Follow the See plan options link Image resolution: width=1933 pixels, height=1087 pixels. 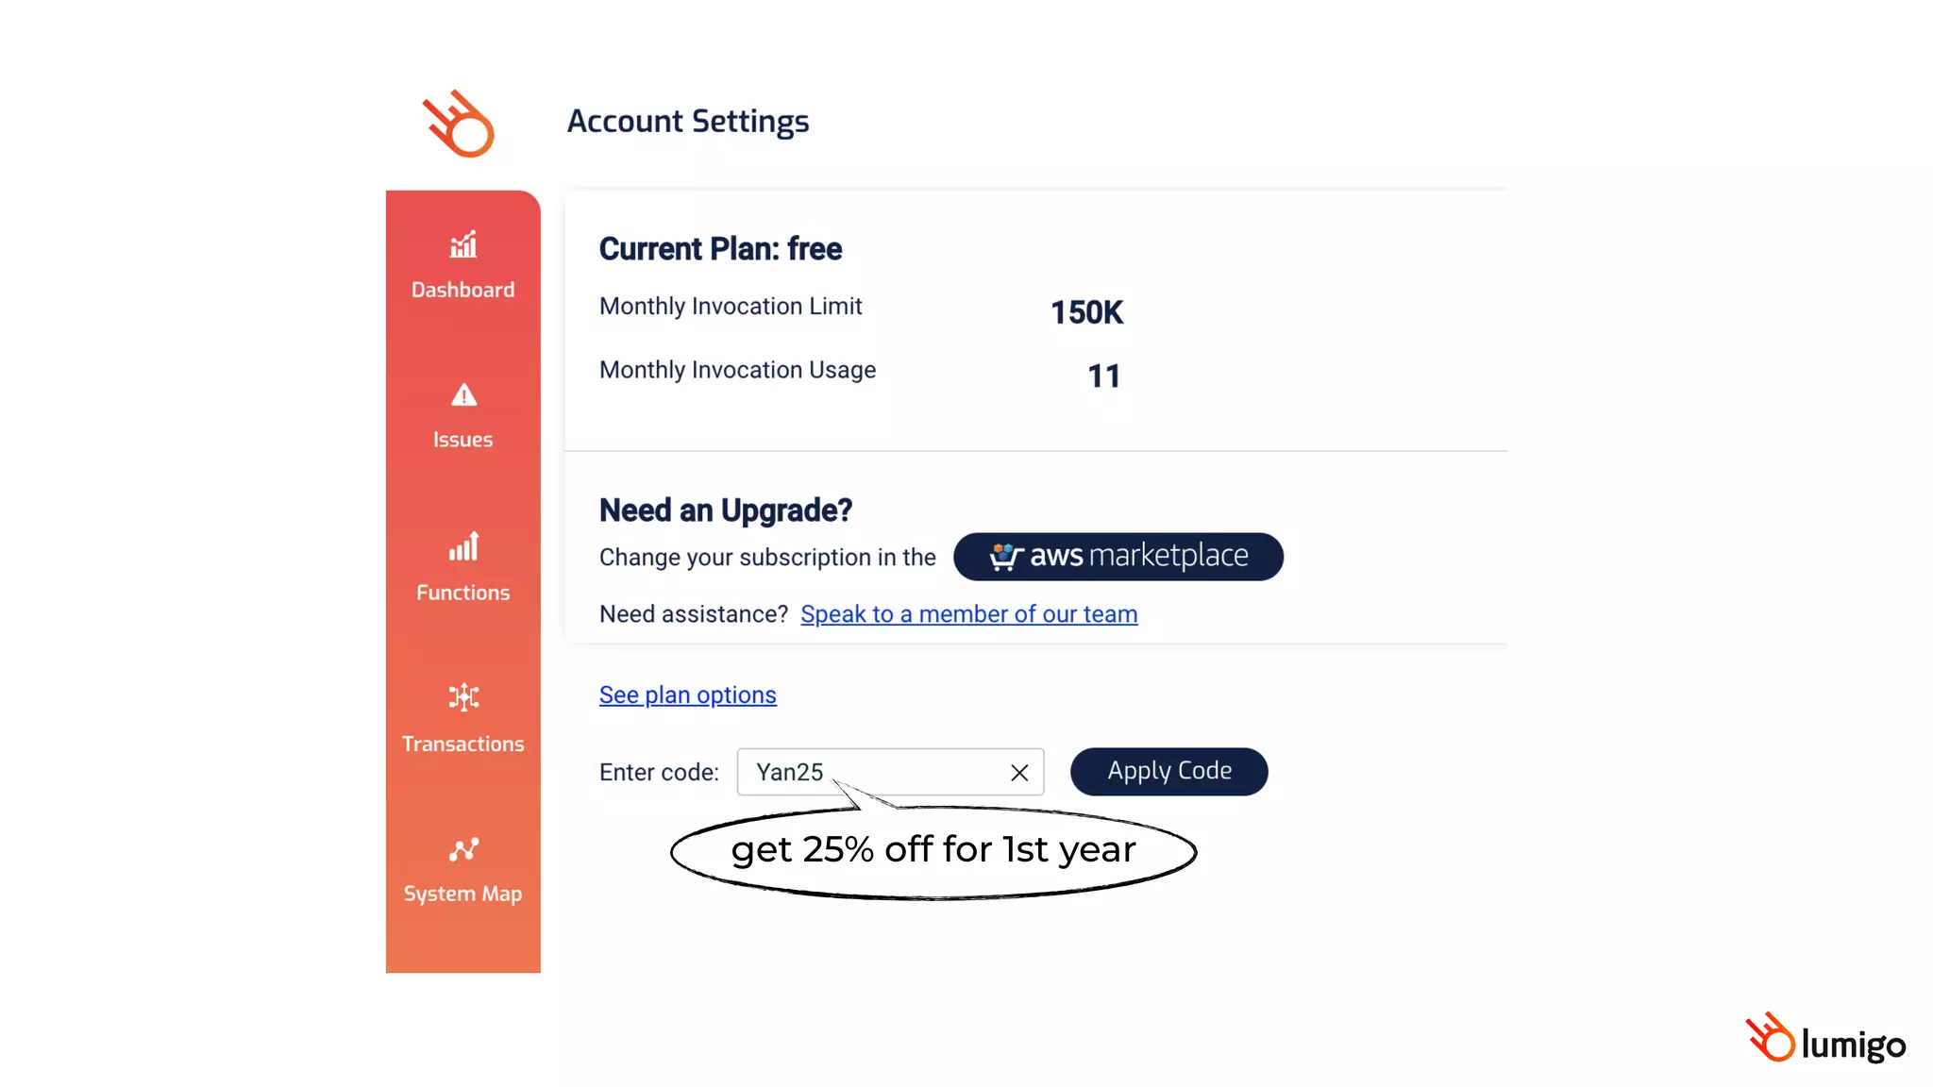687,695
